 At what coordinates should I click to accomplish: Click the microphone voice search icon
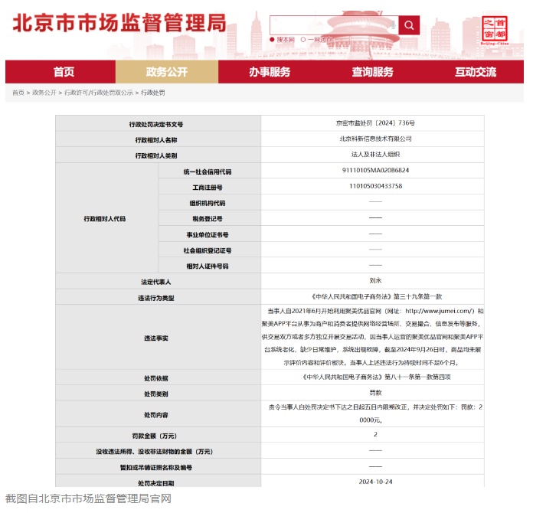pyautogui.click(x=393, y=25)
